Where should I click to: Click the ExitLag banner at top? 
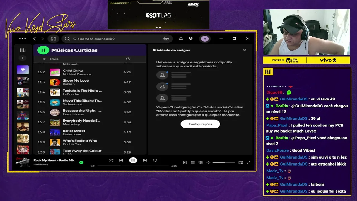point(158,15)
